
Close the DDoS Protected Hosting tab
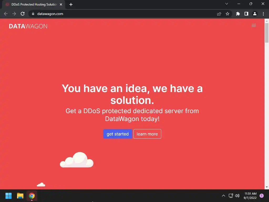pyautogui.click(x=61, y=4)
